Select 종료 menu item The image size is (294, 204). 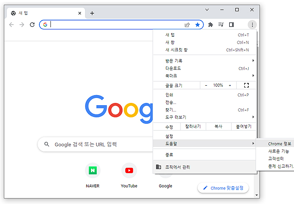click(205, 155)
